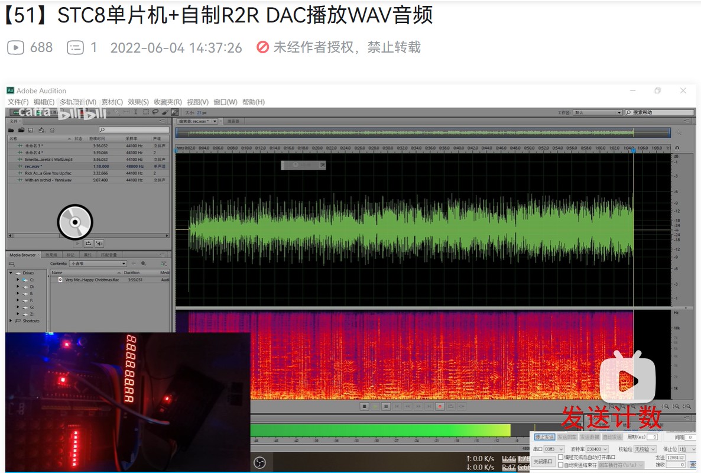Click the Open File folder icon

point(11,130)
